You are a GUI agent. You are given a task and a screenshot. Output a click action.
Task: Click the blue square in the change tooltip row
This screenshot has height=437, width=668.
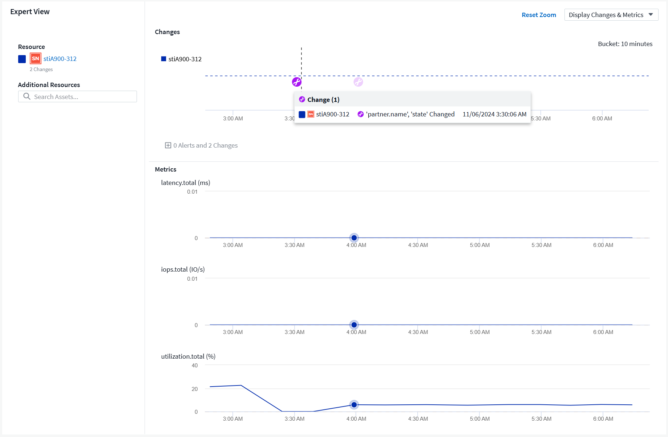point(302,114)
